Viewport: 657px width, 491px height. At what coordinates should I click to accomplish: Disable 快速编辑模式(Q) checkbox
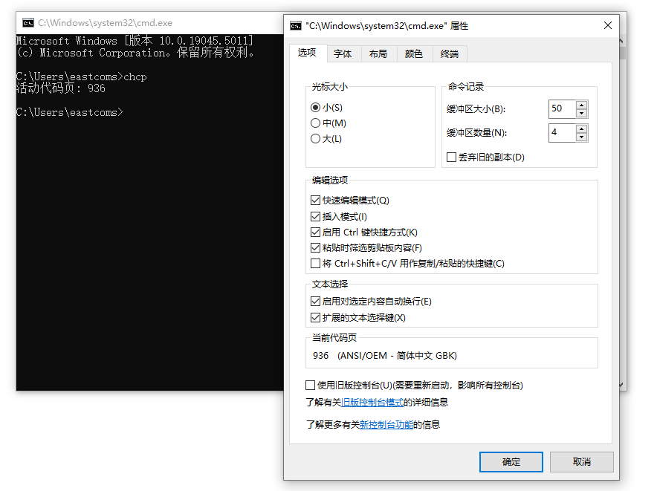(316, 201)
